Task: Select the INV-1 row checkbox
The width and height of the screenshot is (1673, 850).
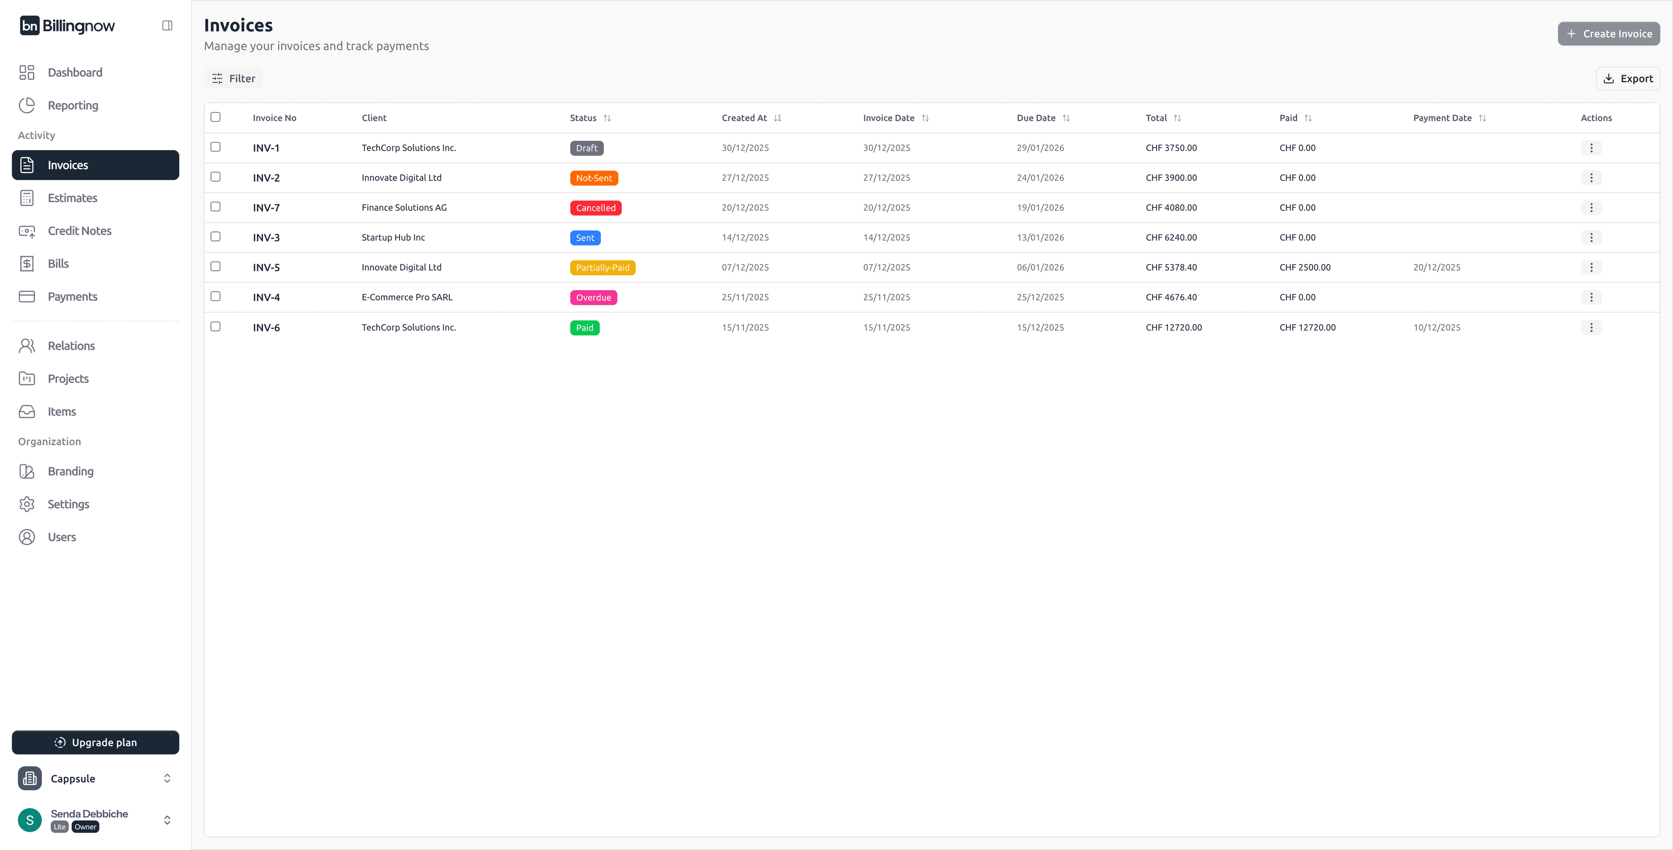Action: click(216, 147)
